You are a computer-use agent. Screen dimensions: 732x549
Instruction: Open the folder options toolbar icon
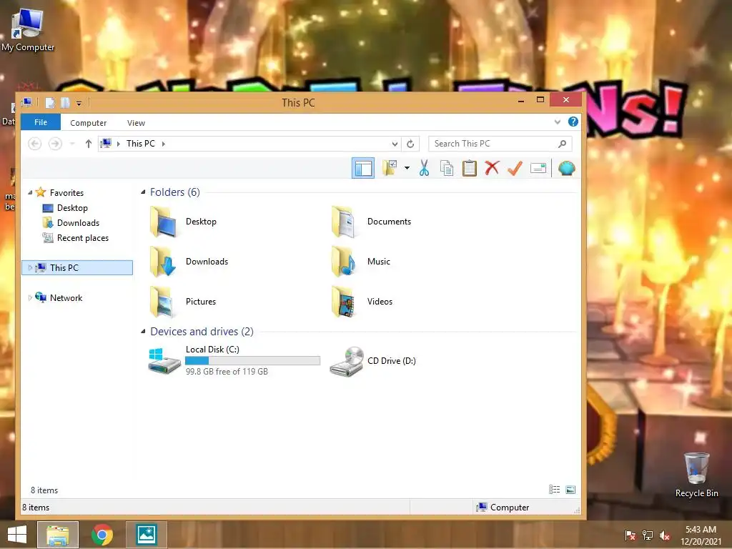(x=390, y=168)
